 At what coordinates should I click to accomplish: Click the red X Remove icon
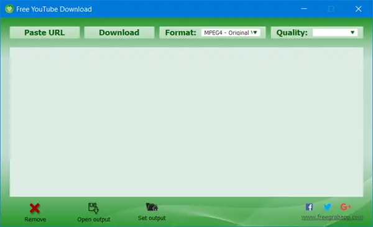35,208
